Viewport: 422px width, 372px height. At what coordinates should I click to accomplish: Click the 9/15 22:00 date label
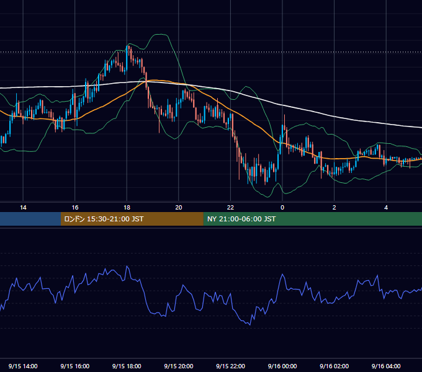click(x=230, y=366)
